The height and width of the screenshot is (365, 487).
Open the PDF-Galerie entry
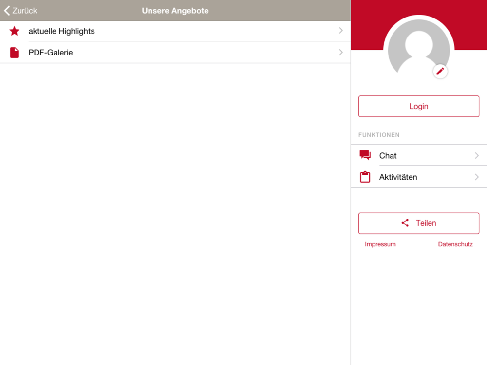click(x=175, y=53)
